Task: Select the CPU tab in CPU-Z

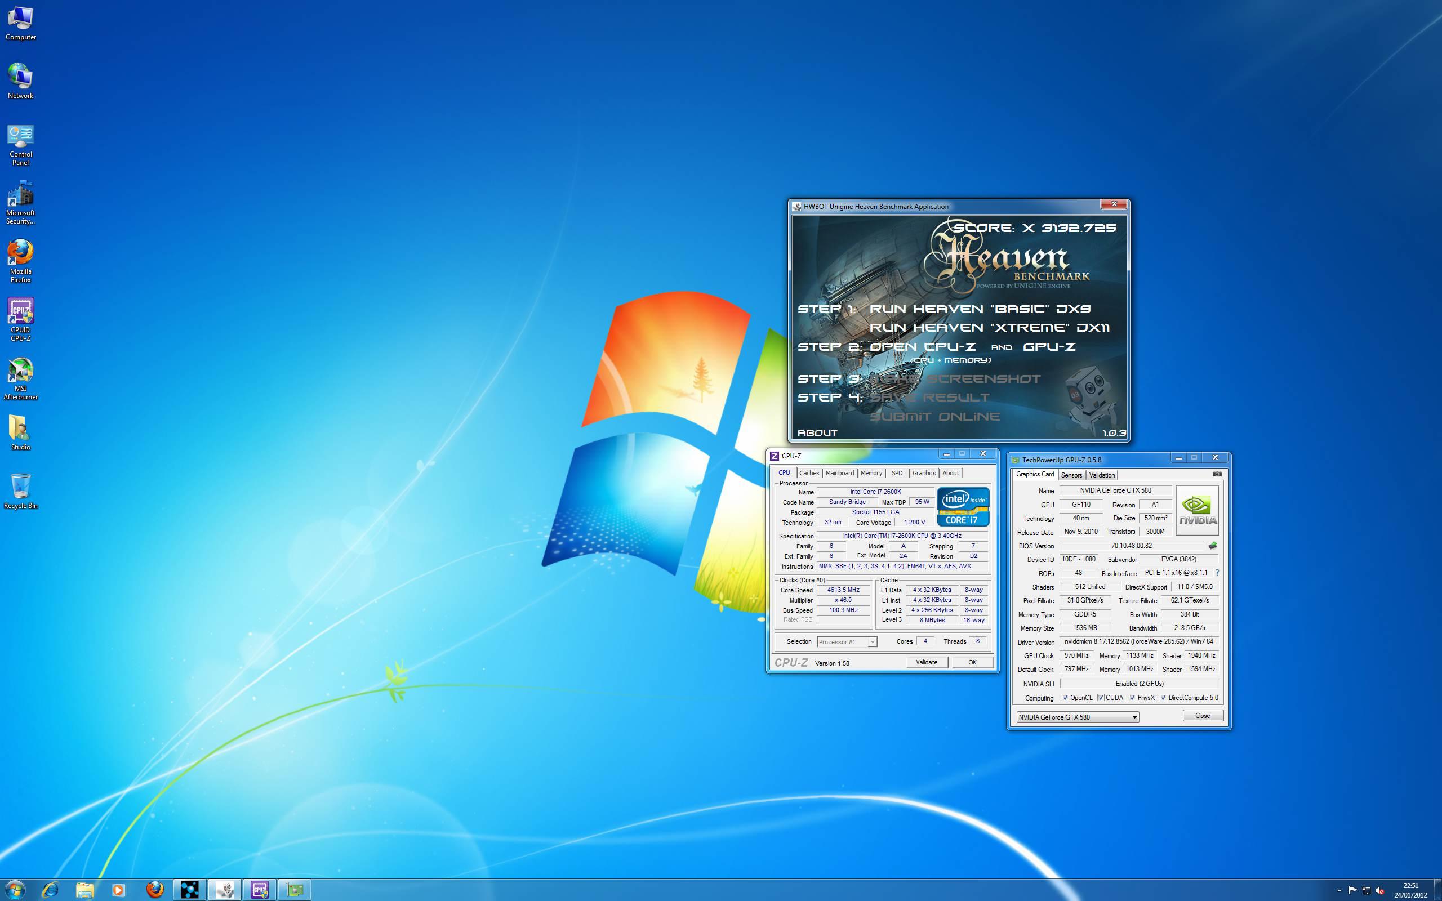Action: [784, 472]
